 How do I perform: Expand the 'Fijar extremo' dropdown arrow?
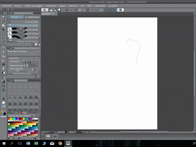coord(37,62)
